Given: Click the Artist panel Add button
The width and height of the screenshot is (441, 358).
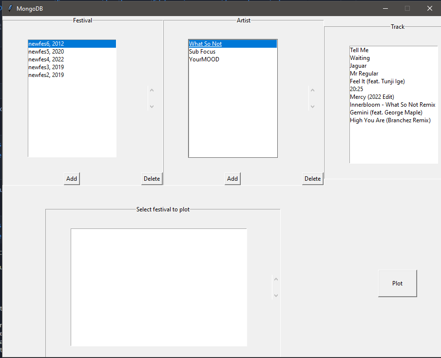Looking at the screenshot, I should point(232,179).
